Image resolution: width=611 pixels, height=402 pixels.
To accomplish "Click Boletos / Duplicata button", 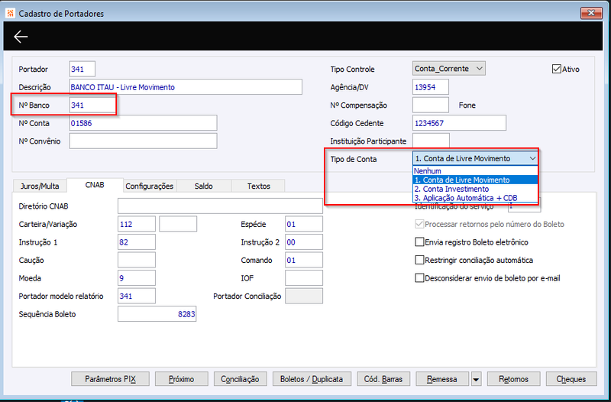I will 312,379.
